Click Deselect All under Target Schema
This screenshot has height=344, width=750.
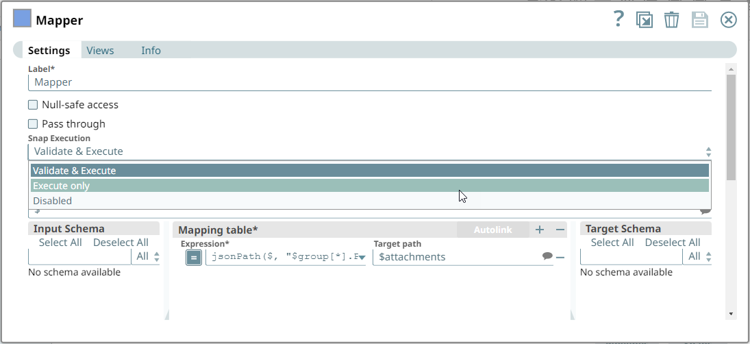(672, 243)
